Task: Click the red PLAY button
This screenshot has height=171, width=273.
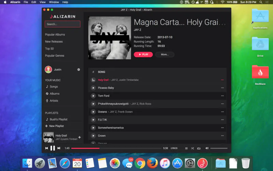Action: point(143,54)
